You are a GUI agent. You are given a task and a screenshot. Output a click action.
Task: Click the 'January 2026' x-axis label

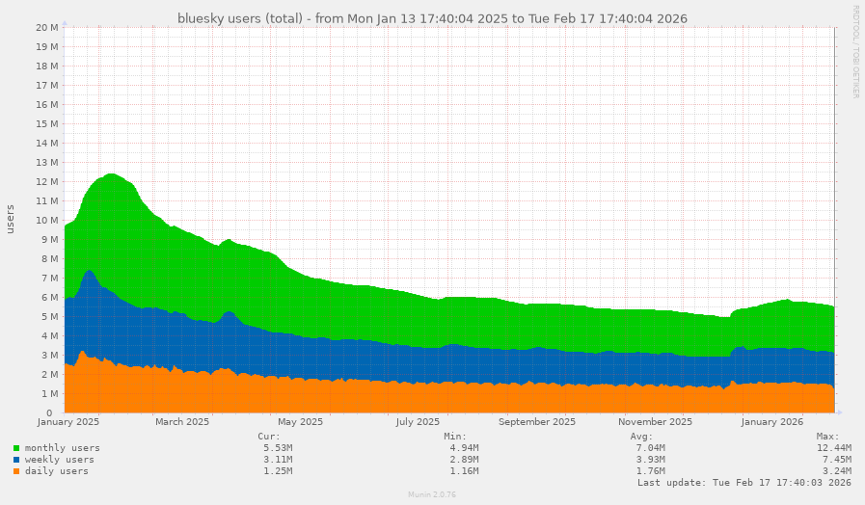click(x=772, y=422)
